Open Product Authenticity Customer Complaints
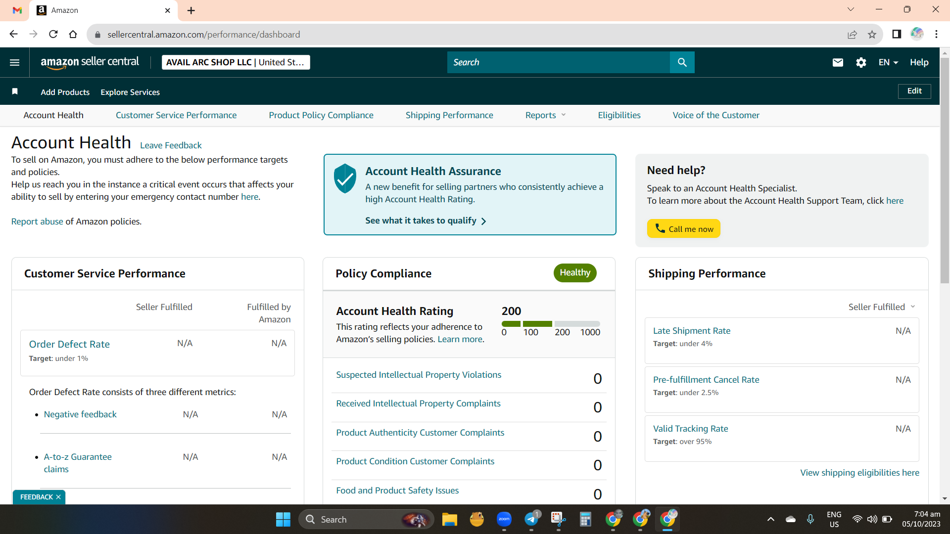950x534 pixels. (420, 433)
